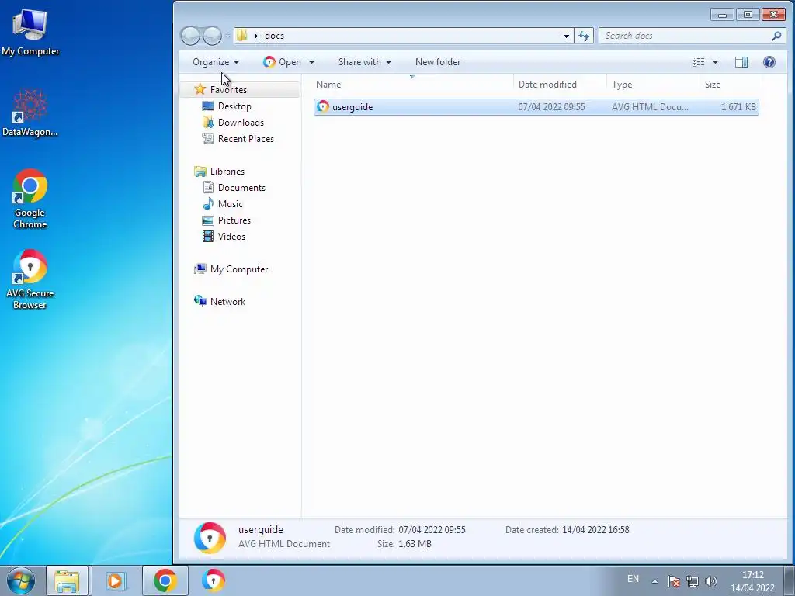Image resolution: width=795 pixels, height=596 pixels.
Task: Open the Music library
Action: point(230,204)
